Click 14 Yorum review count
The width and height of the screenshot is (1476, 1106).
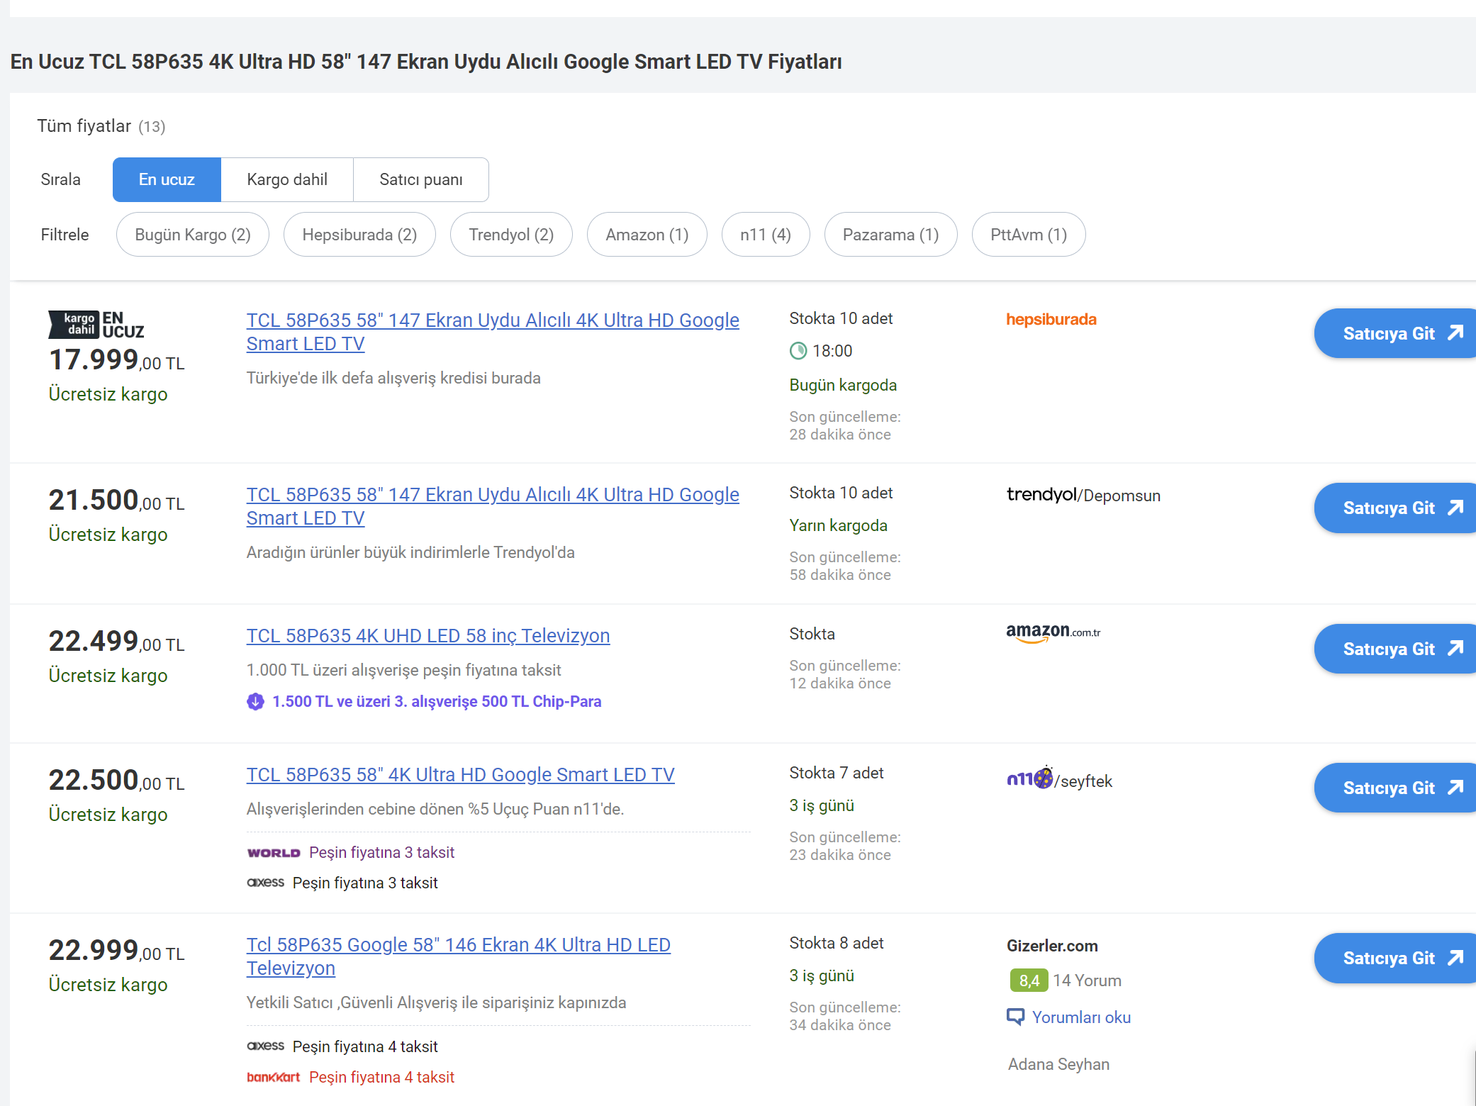[x=1087, y=981]
